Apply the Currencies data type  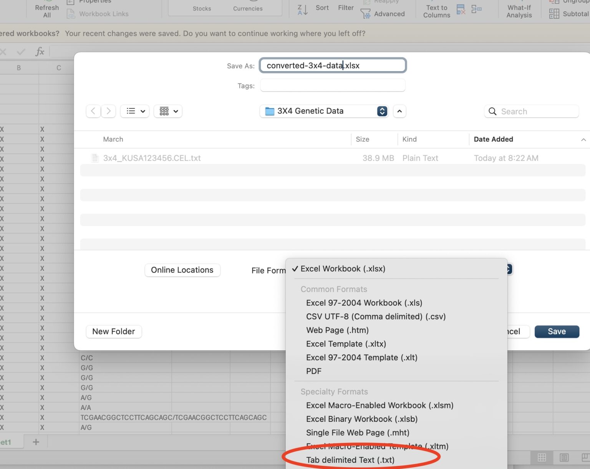(247, 8)
